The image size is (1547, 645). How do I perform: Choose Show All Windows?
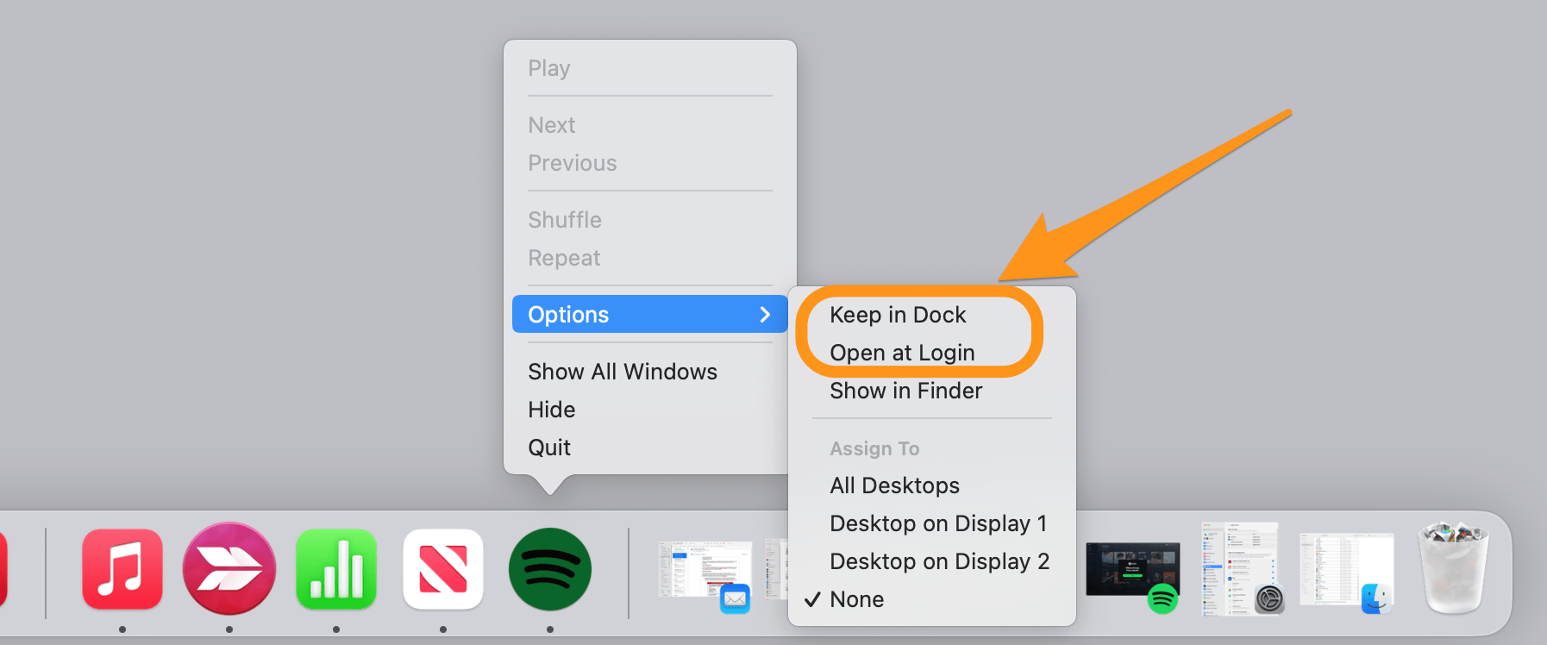622,372
